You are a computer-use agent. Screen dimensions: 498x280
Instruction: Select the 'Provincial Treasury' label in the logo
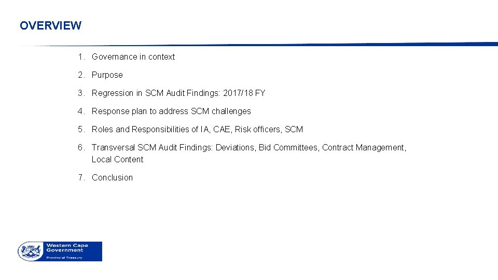pyautogui.click(x=64, y=258)
